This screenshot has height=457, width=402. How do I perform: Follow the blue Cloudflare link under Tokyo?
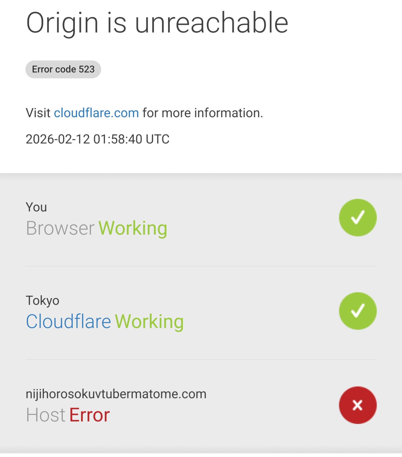tap(68, 321)
